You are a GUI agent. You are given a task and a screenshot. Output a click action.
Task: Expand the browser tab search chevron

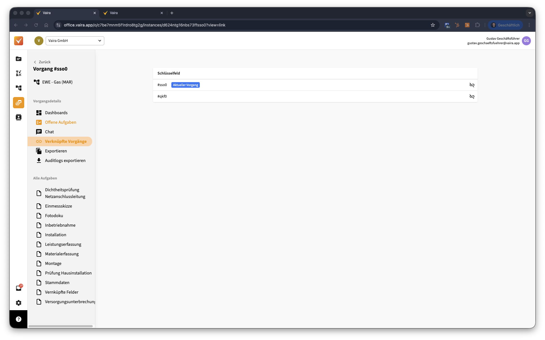pos(530,13)
